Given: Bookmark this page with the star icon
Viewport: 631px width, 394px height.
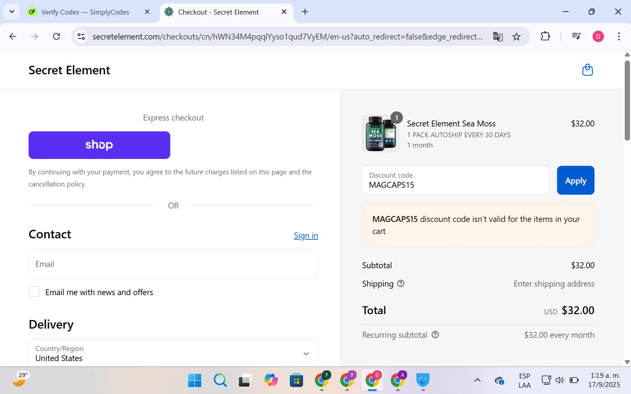Looking at the screenshot, I should [x=517, y=37].
